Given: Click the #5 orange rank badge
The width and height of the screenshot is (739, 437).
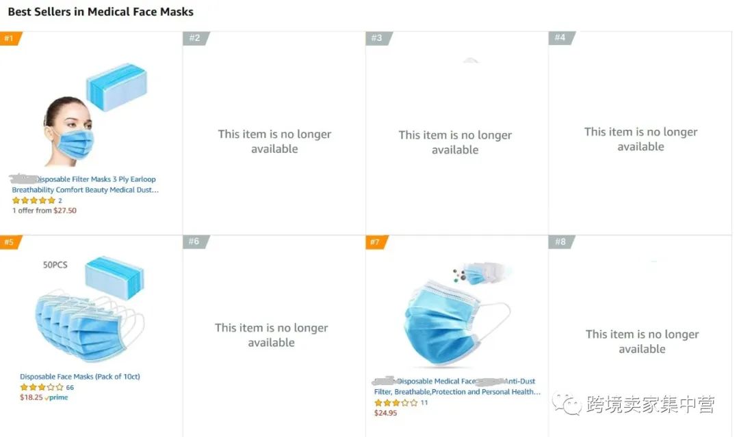Looking at the screenshot, I should click(x=10, y=242).
